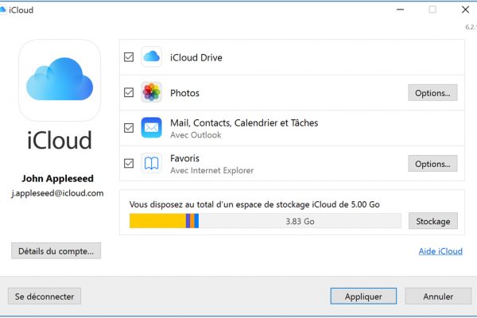Open Options for Photos
Image resolution: width=477 pixels, height=318 pixels.
coord(432,93)
